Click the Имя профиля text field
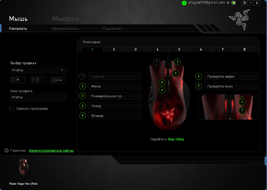 coord(38,97)
